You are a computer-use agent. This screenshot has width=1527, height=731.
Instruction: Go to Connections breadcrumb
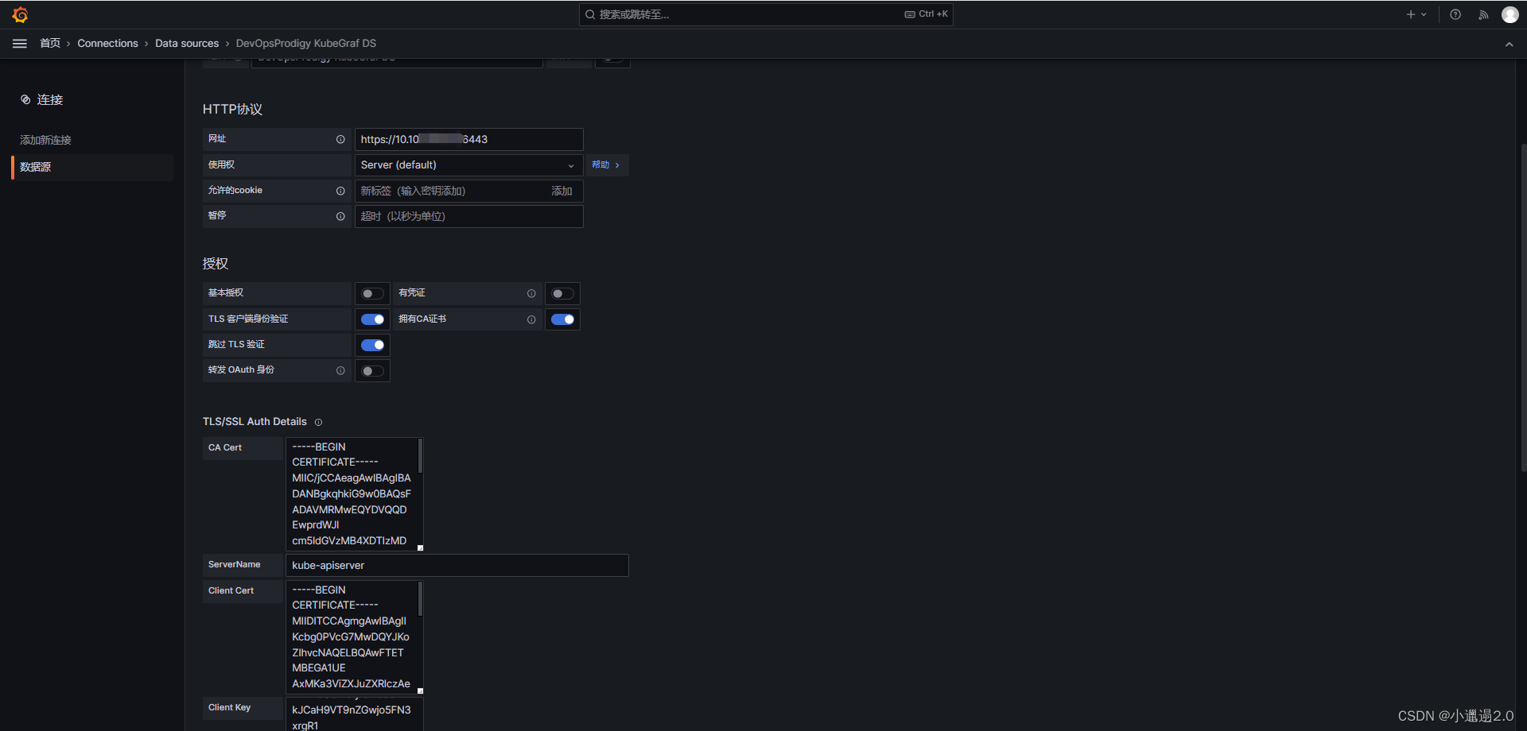107,43
